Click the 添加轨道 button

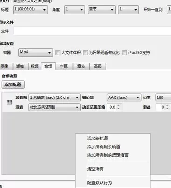(13, 84)
